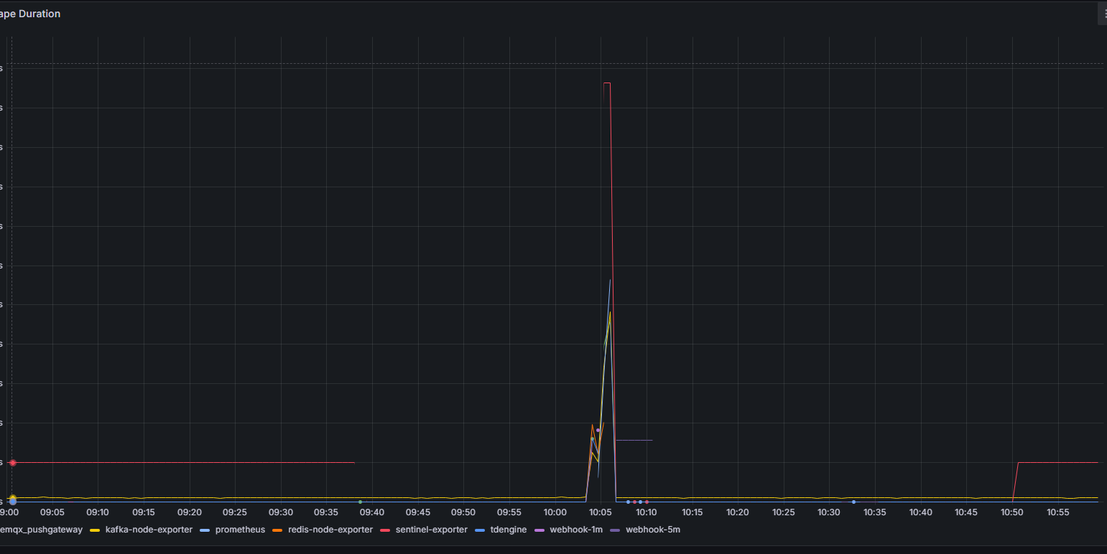Change color via tdengine blue swatch

click(479, 530)
